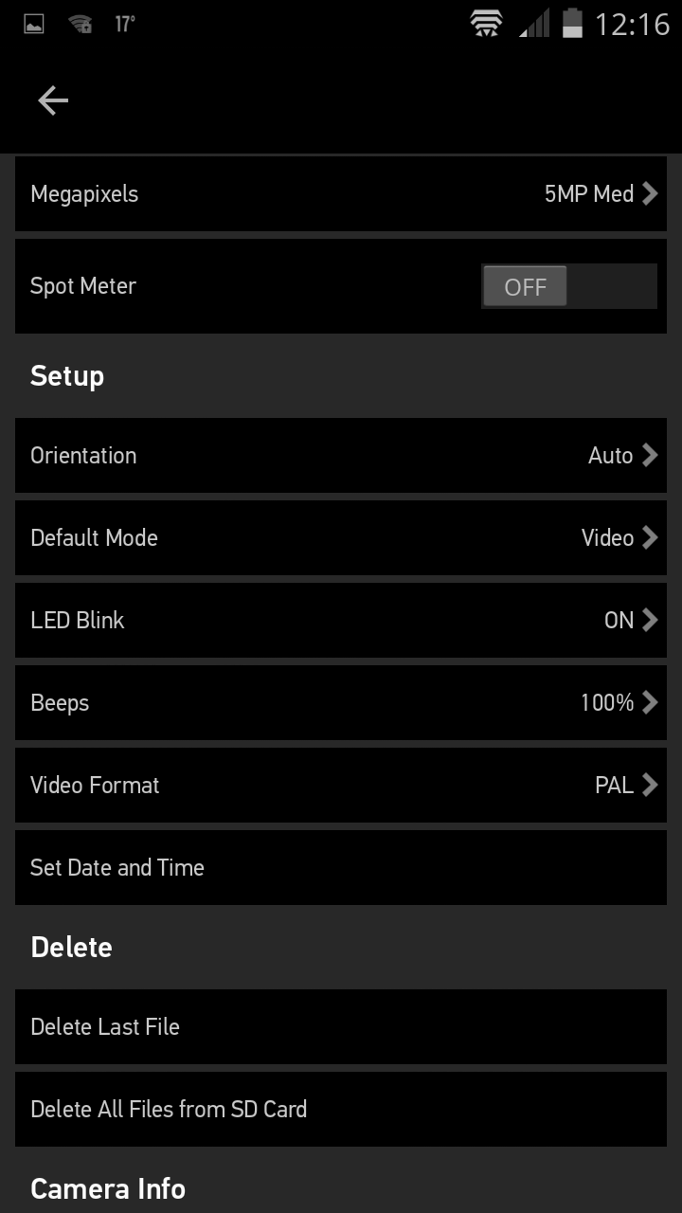Tap the image notification icon
Screen dimensions: 682x1213
tap(34, 24)
